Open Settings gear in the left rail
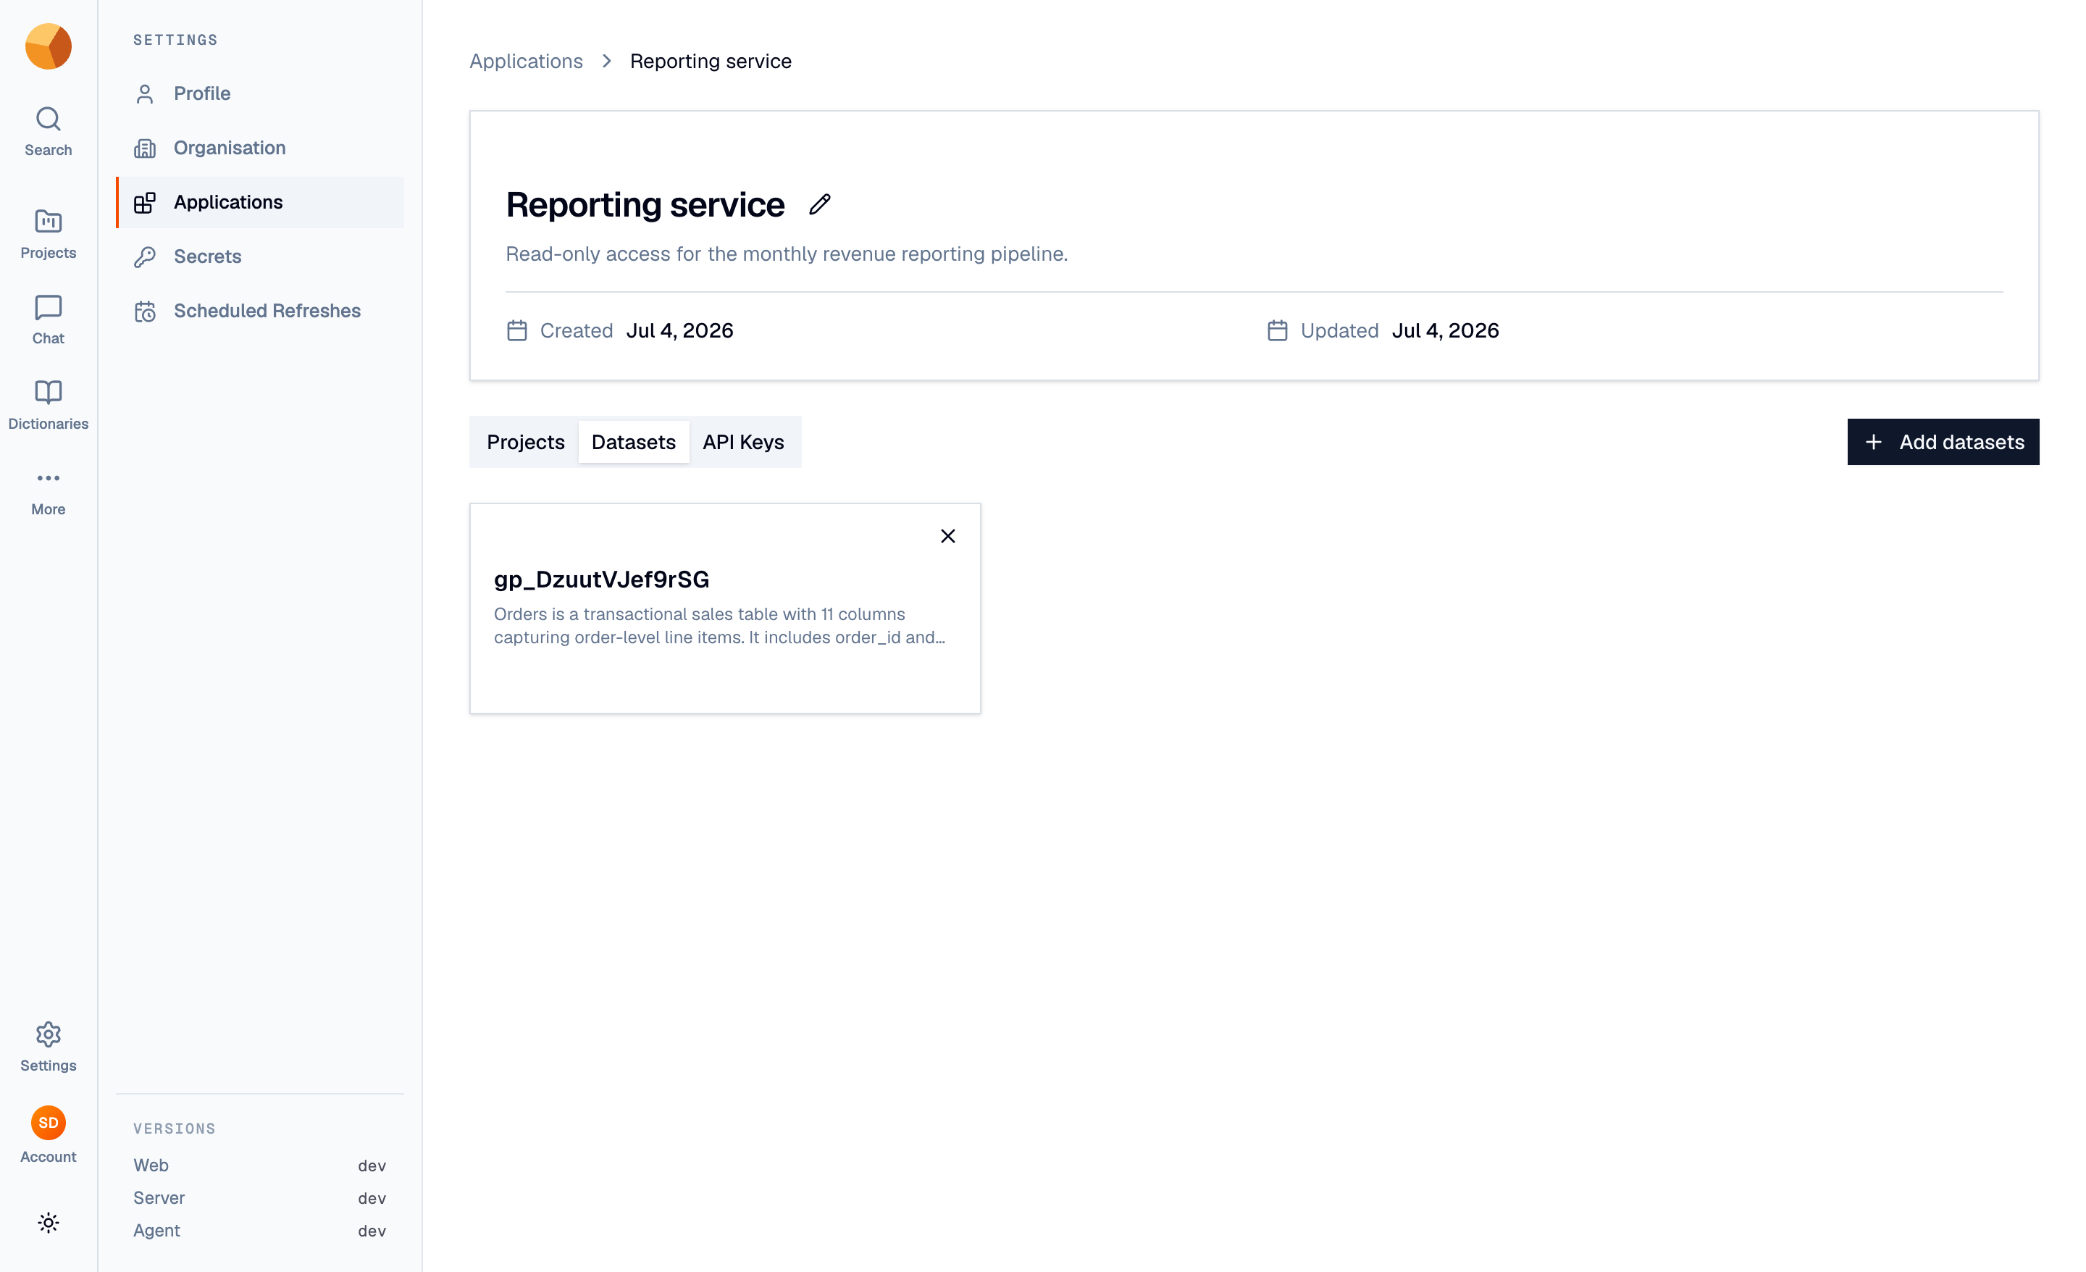The image size is (2086, 1272). pos(49,1047)
